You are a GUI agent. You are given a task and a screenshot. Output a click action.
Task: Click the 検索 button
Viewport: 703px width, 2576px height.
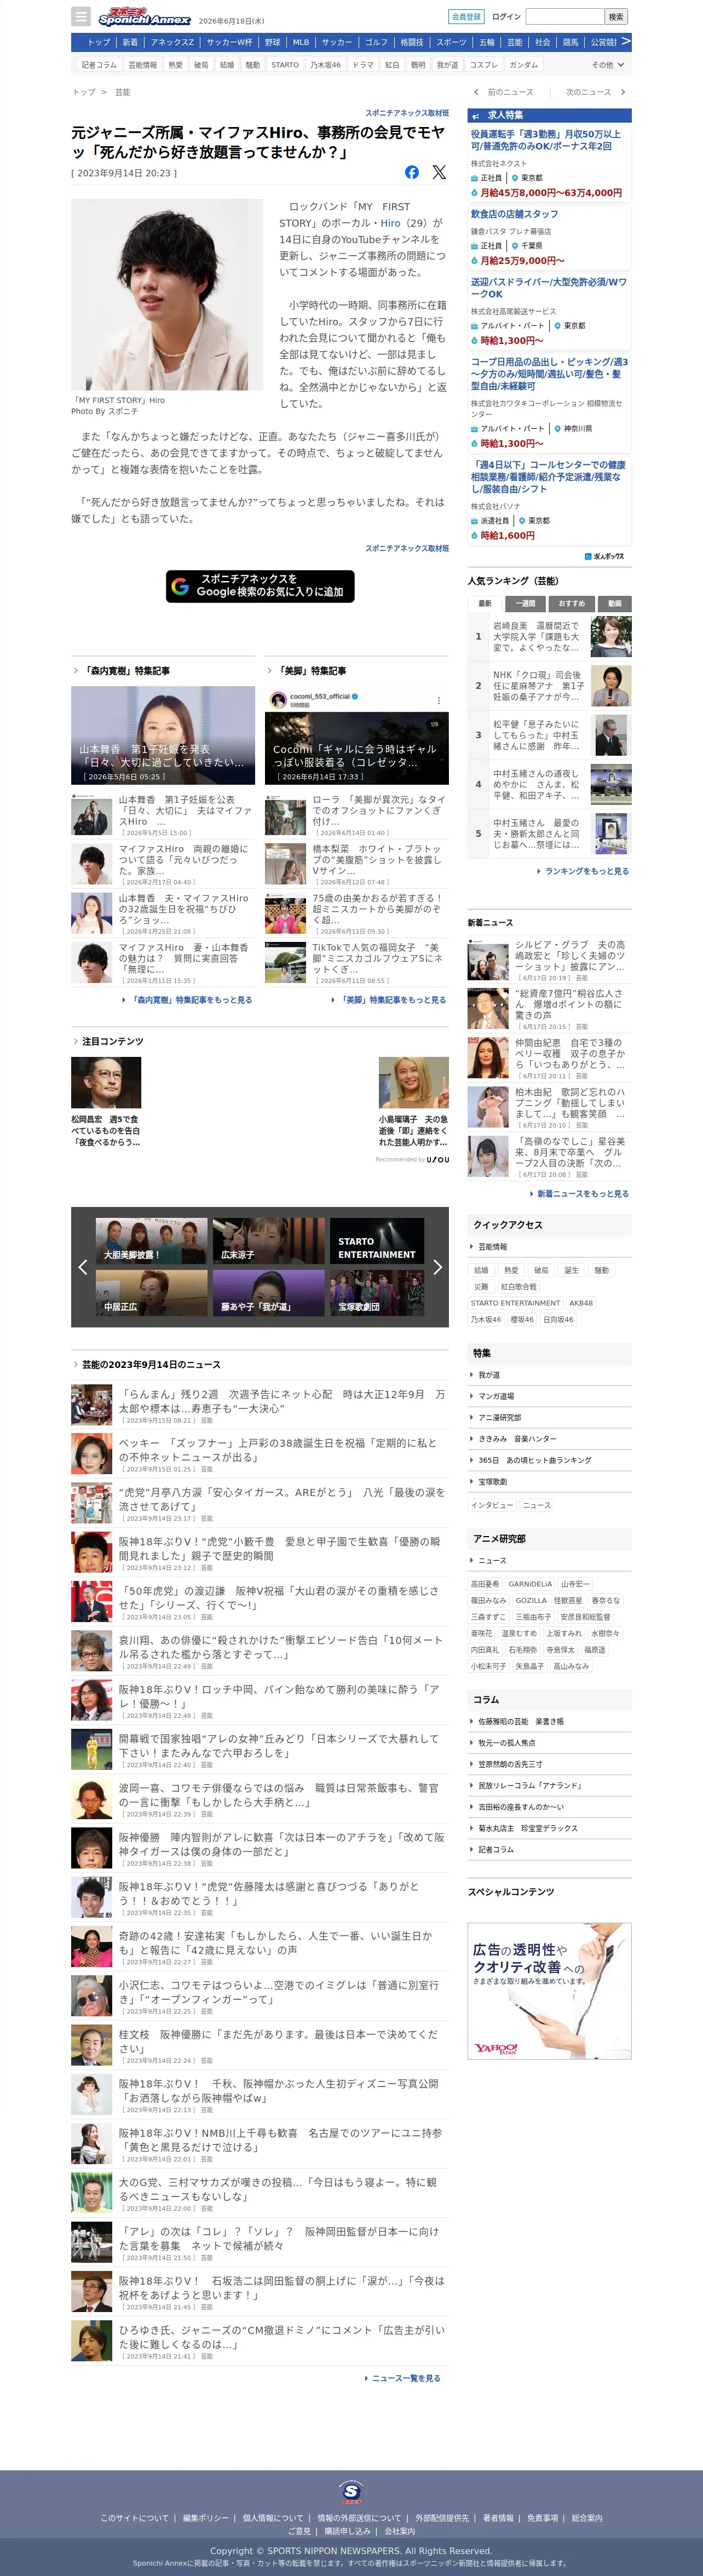click(x=617, y=17)
